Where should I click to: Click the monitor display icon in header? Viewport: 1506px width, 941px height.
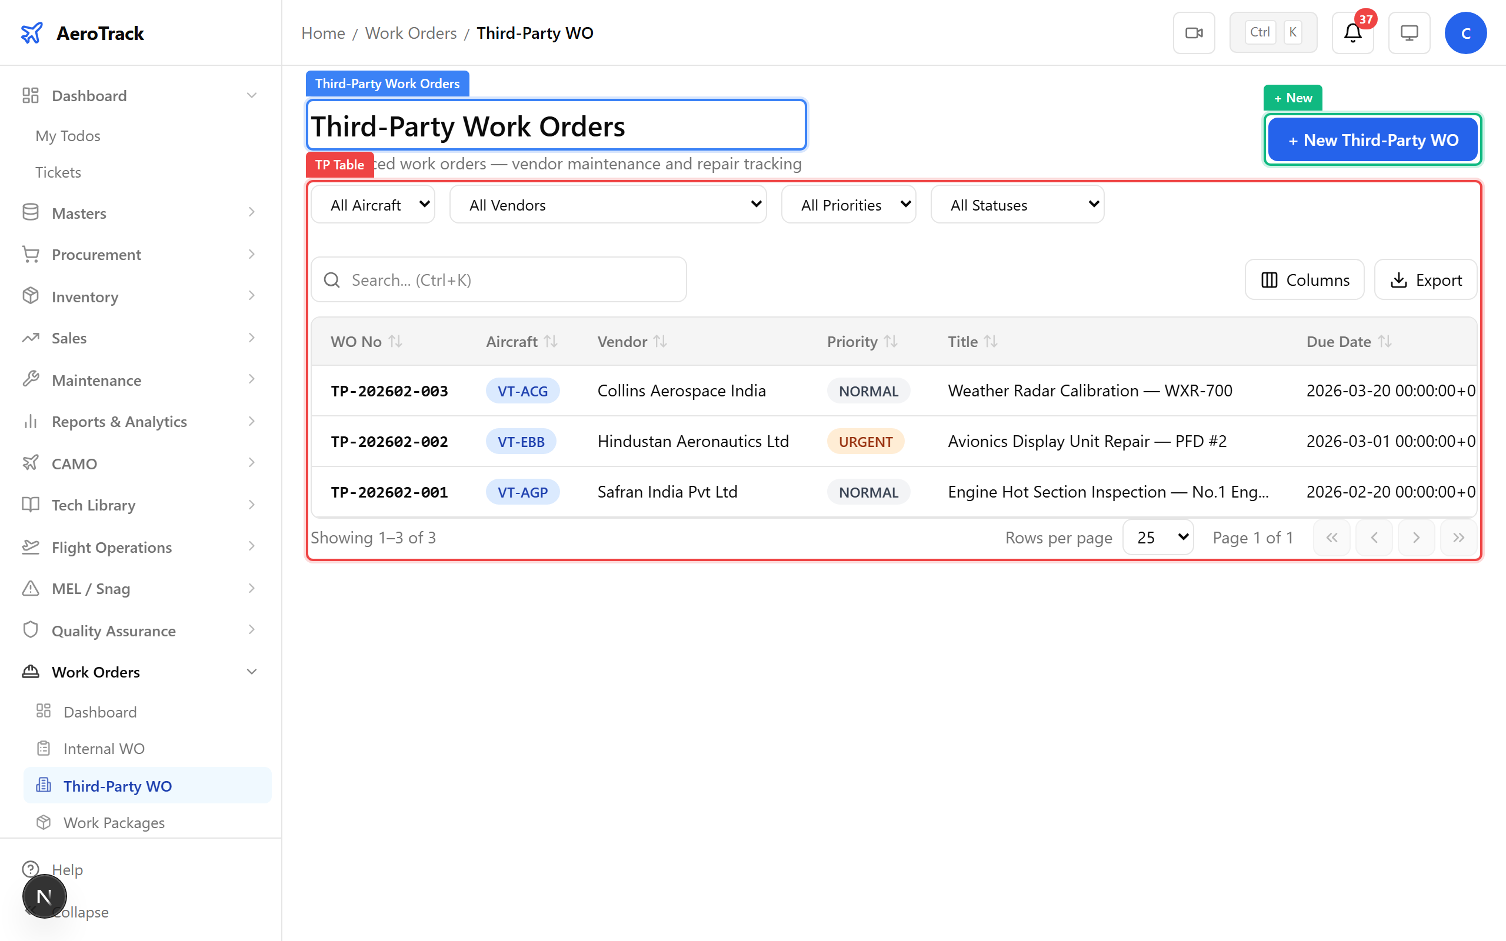(1409, 33)
